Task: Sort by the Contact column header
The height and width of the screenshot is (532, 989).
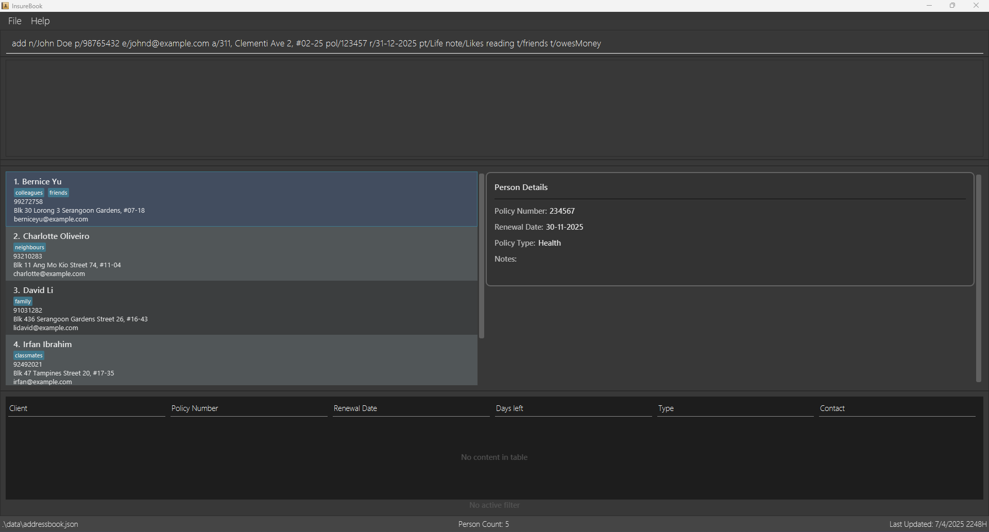Action: pyautogui.click(x=897, y=408)
